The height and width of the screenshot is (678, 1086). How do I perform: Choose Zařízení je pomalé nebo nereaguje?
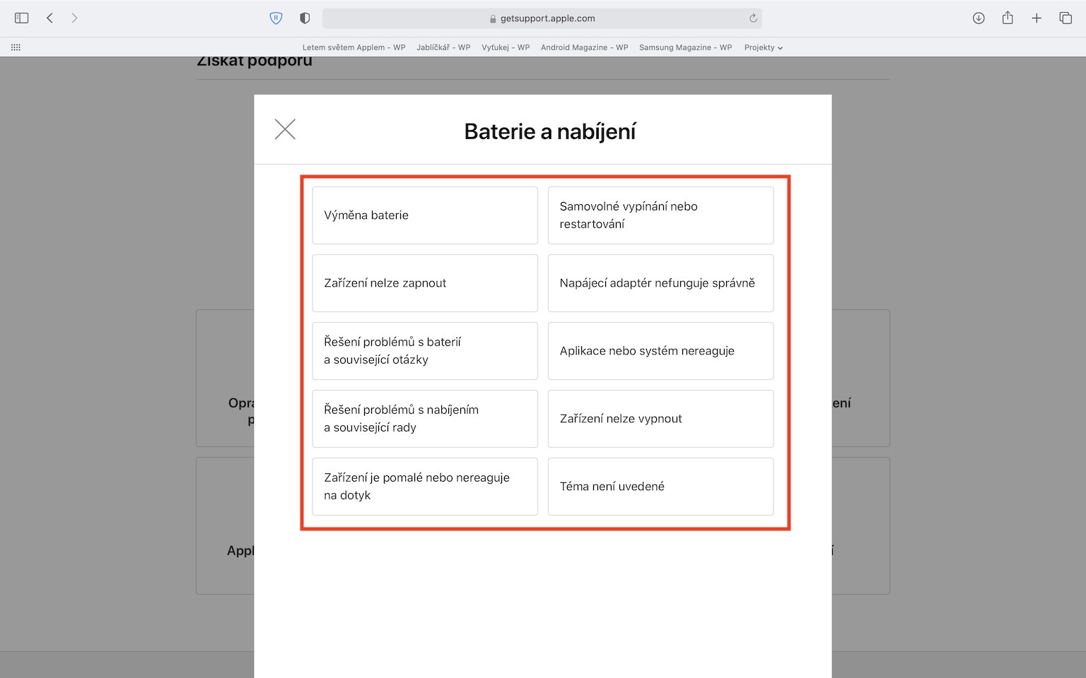coord(425,487)
